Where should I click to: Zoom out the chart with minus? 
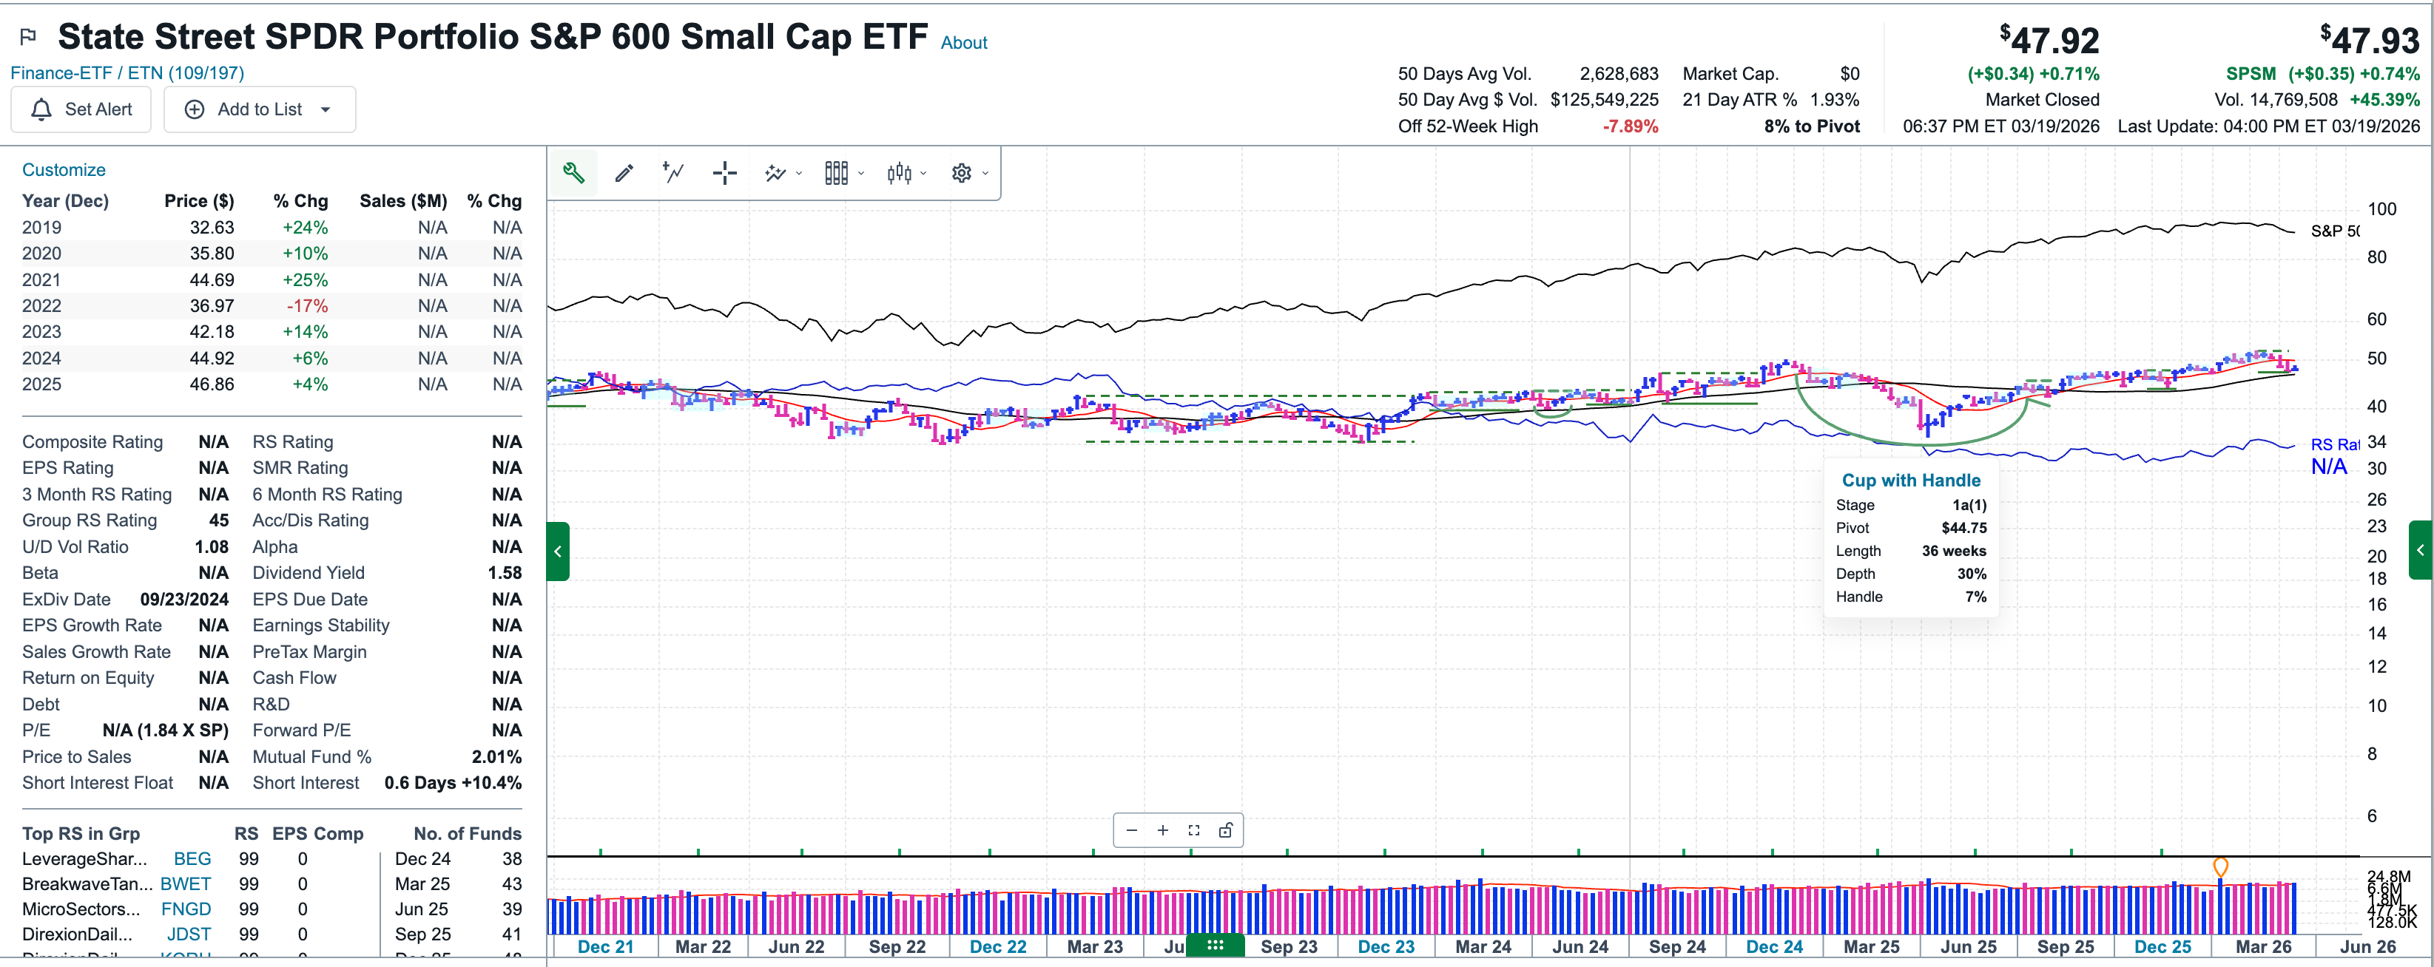(1131, 830)
